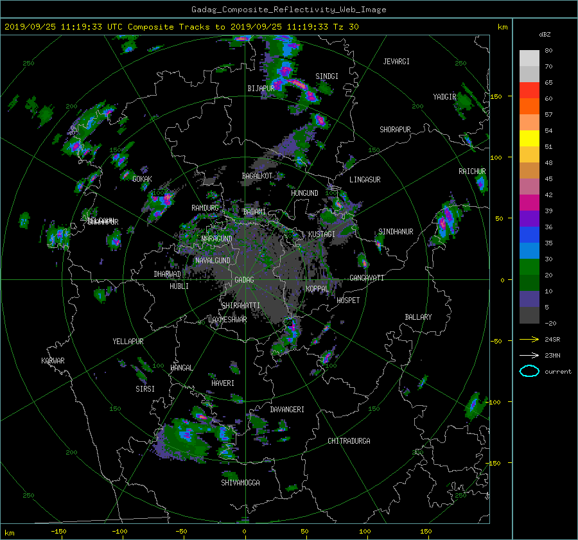Select the yellow 54 dBZ legend swatch
This screenshot has height=540, width=578.
tap(529, 139)
